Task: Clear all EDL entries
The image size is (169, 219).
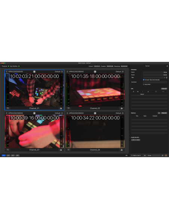Action: 164,89
